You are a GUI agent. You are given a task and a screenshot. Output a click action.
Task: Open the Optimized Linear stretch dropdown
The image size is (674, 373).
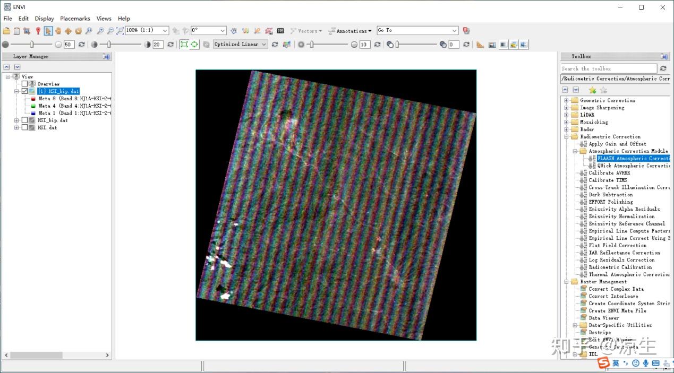(240, 45)
